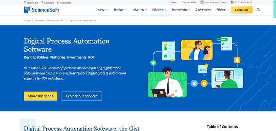
Task: Click the hero heading Digital Process Automation Software
Action: pyautogui.click(x=67, y=45)
